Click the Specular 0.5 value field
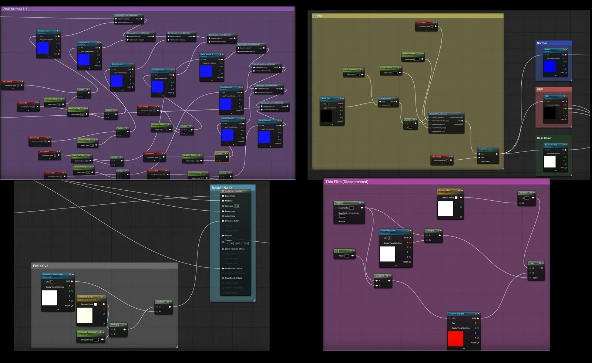The width and height of the screenshot is (592, 363). 236,206
